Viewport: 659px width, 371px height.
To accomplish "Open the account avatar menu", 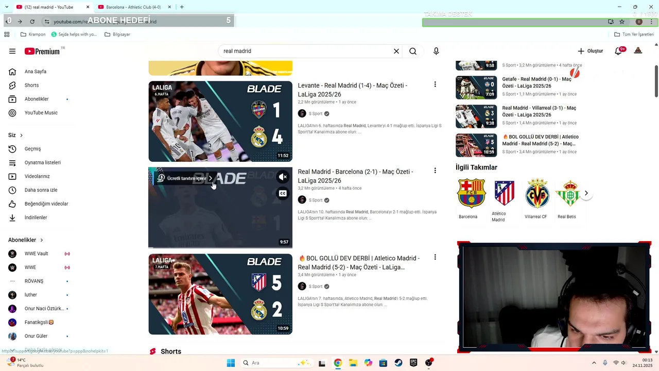I will 638,50.
